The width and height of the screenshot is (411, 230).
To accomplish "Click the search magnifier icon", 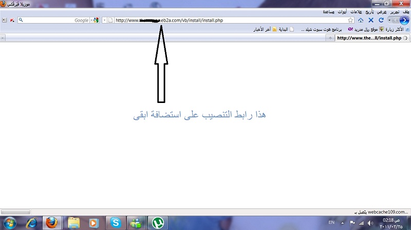I will [21, 20].
